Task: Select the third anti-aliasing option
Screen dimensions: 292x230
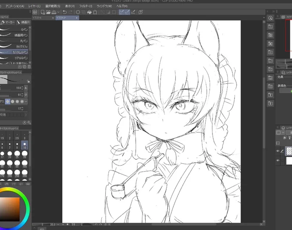Action: (x=17, y=101)
